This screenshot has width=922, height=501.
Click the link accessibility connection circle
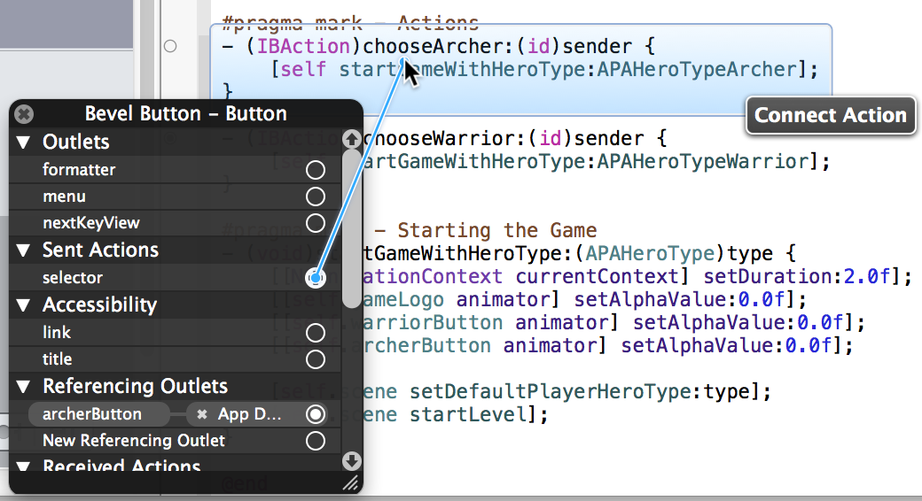click(316, 333)
